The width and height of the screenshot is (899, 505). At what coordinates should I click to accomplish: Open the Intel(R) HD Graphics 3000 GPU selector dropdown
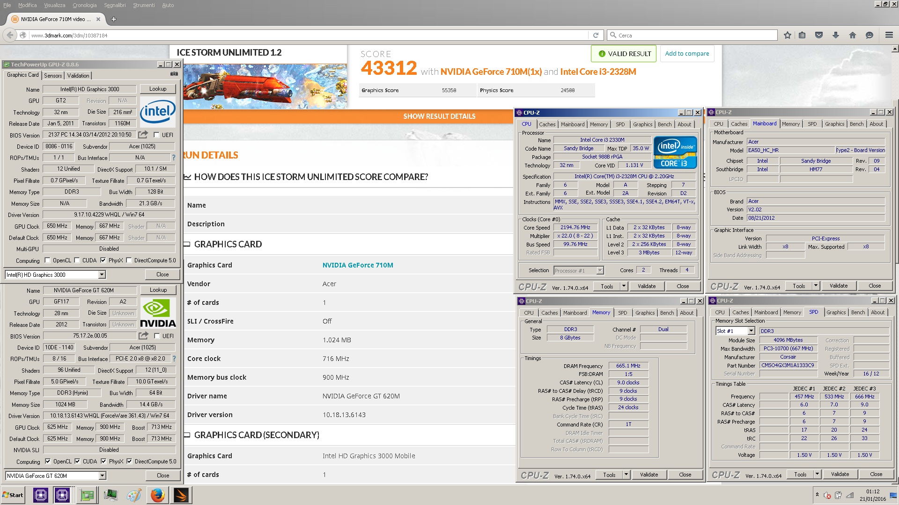[x=102, y=275]
